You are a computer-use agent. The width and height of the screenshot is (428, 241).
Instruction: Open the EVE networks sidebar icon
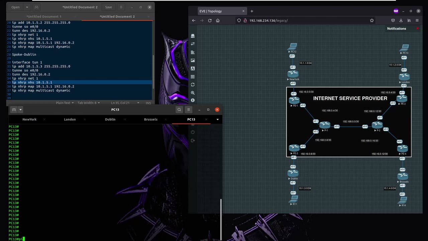193,44
